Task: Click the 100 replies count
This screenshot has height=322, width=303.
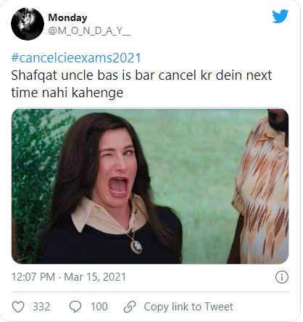Action: [99, 307]
